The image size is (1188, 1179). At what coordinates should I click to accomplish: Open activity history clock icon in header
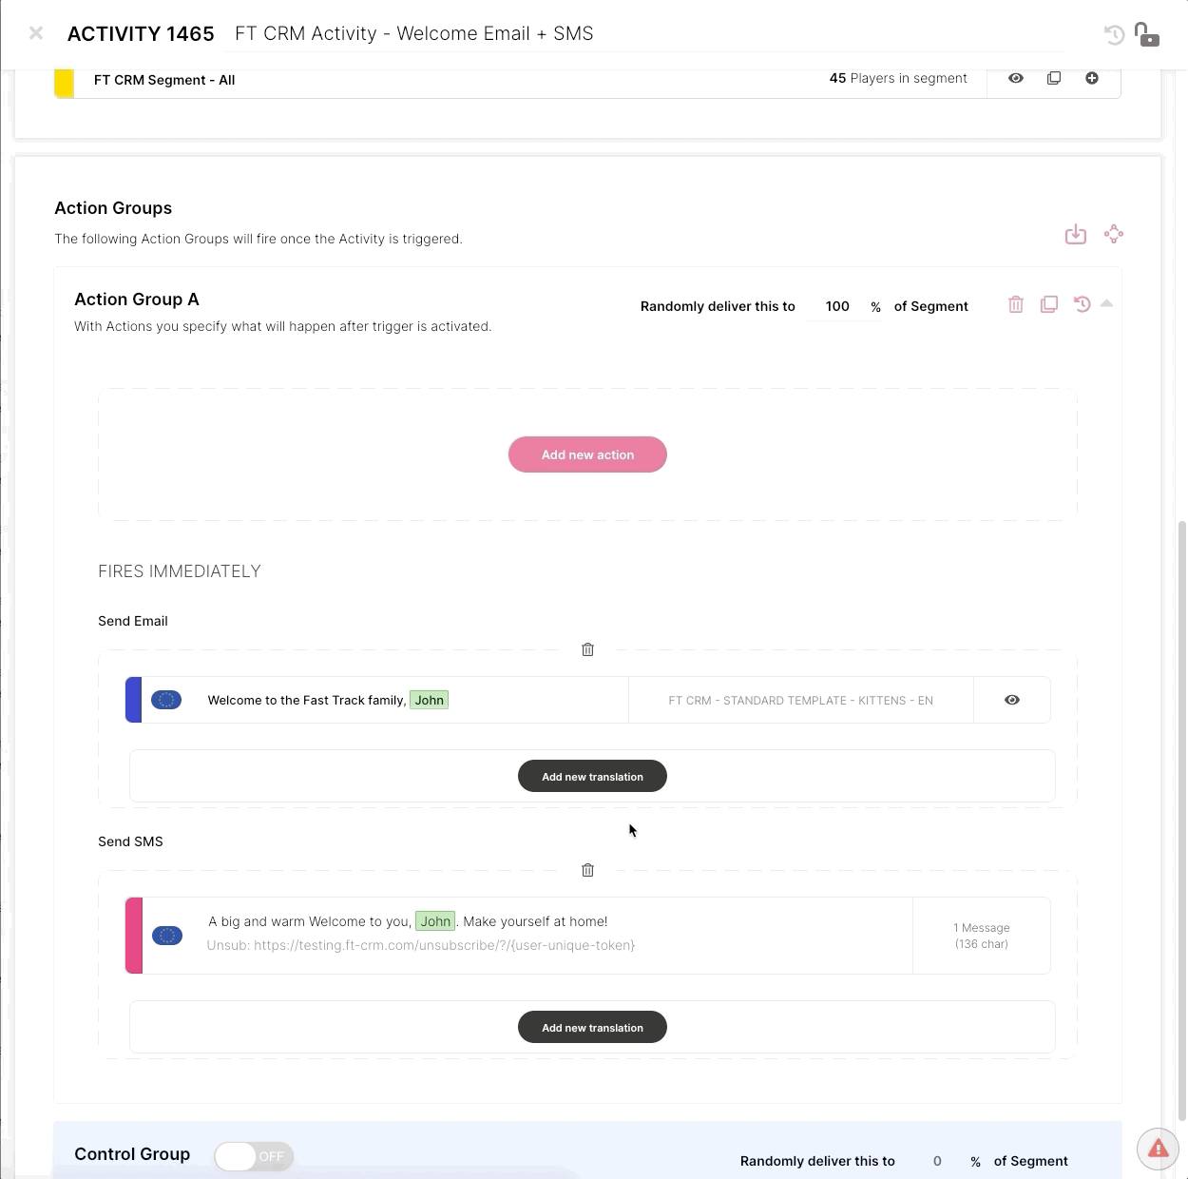[1114, 35]
